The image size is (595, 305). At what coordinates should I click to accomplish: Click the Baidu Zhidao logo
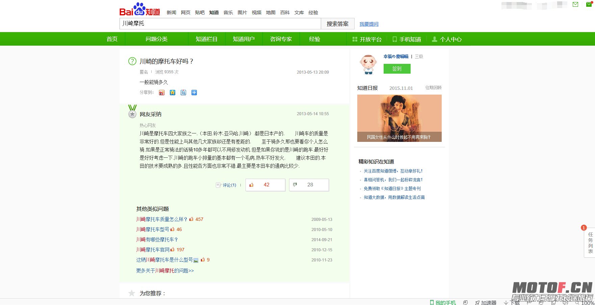coord(140,9)
